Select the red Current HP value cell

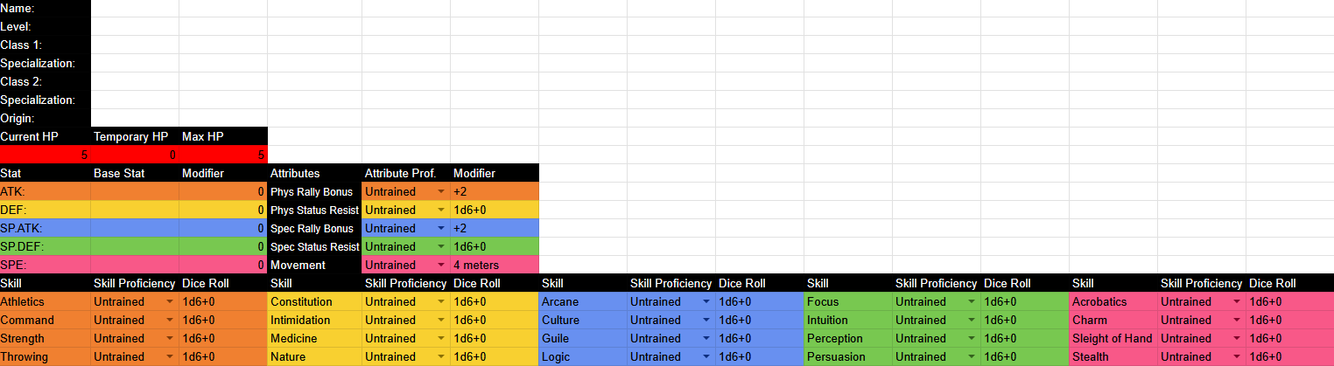(x=46, y=155)
